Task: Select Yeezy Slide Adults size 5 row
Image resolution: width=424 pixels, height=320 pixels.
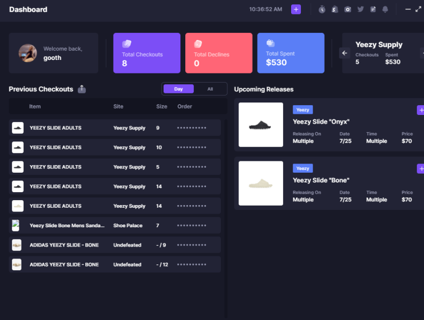Action: [x=115, y=167]
